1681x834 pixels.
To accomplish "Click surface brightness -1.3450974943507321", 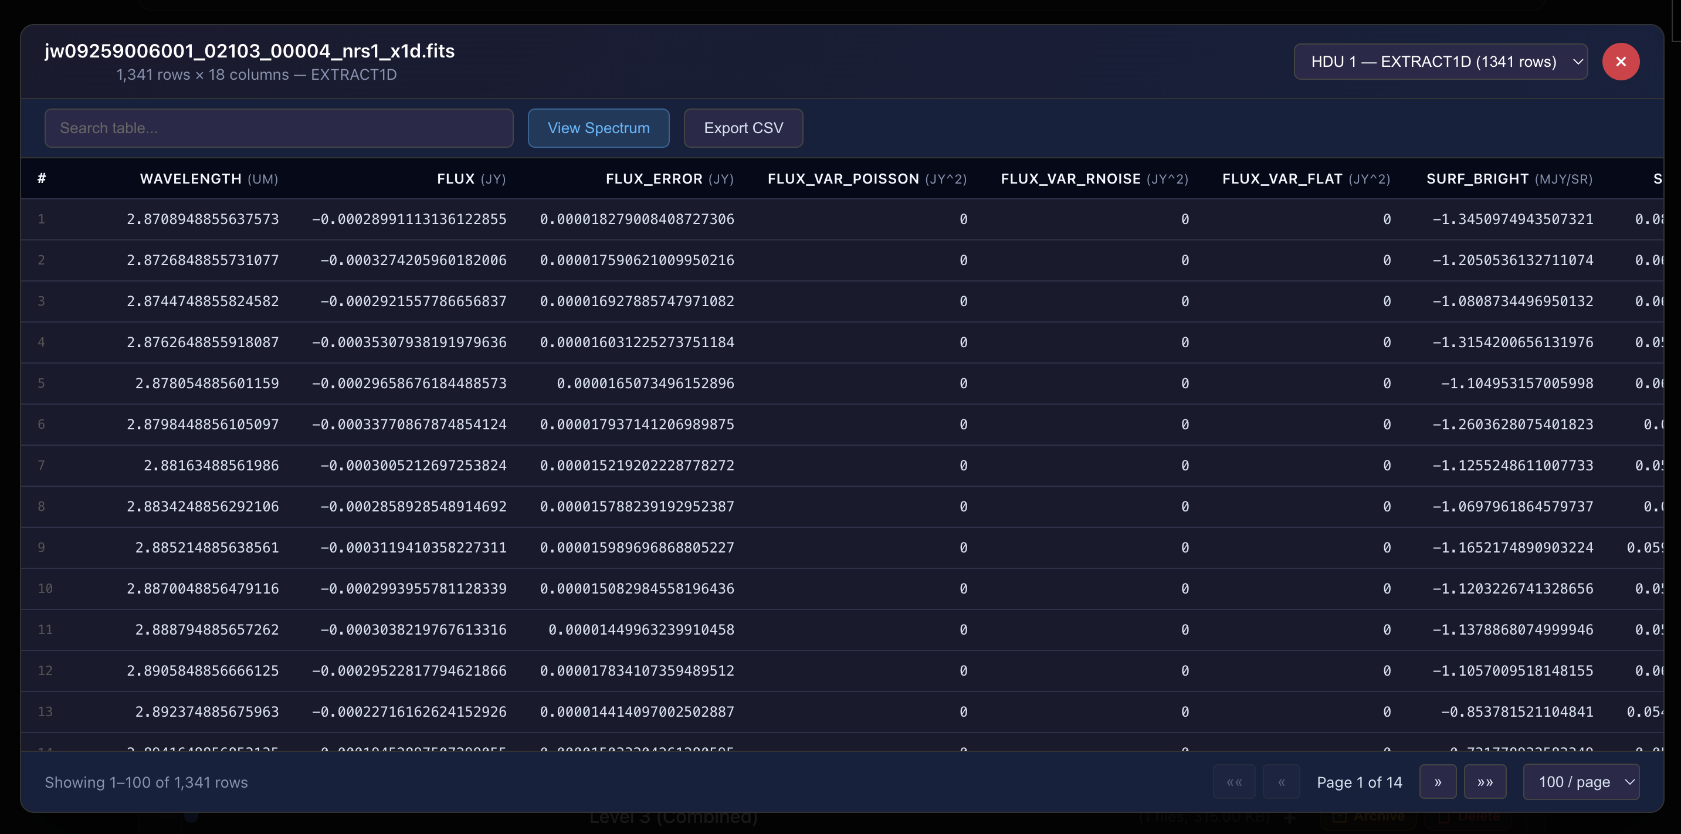I will pos(1513,219).
